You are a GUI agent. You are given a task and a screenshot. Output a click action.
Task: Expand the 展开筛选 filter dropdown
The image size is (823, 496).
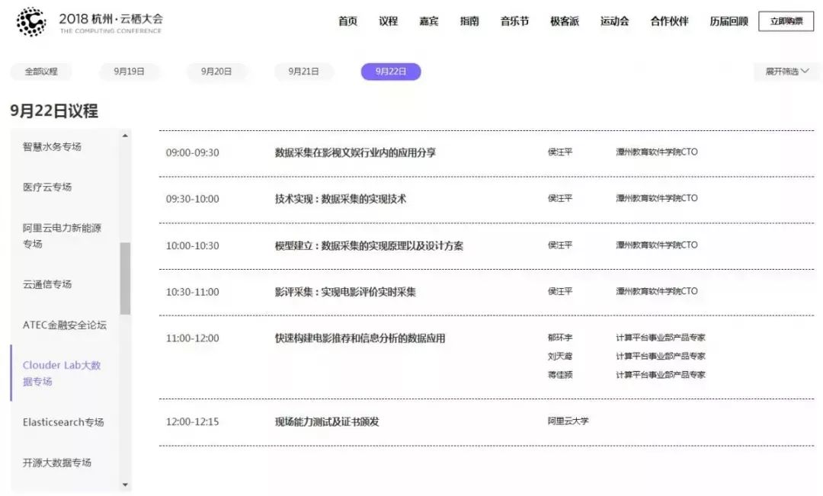click(786, 72)
